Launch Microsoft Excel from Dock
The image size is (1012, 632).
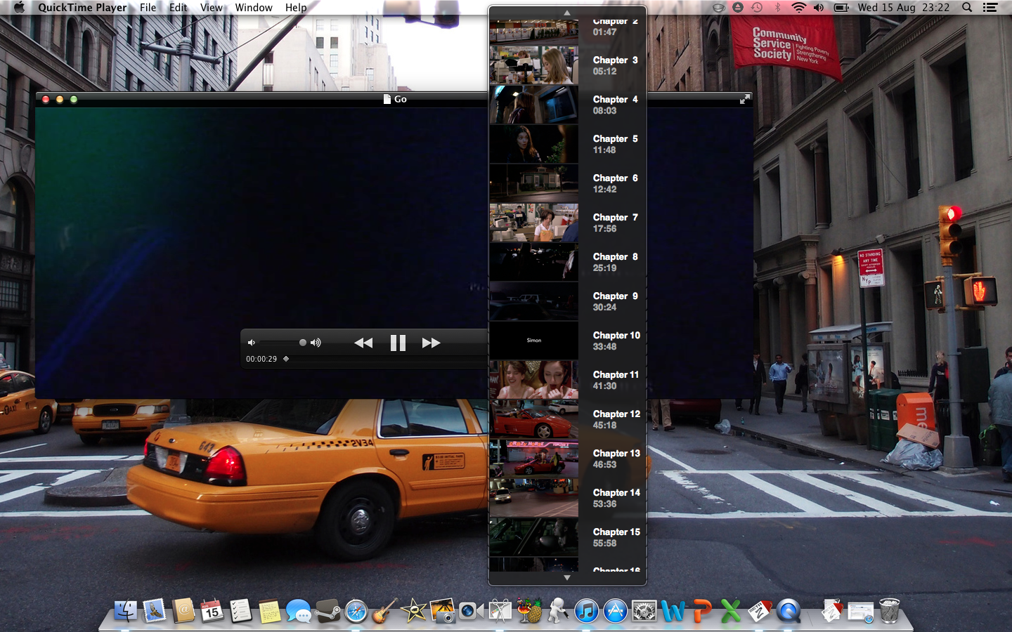click(731, 611)
